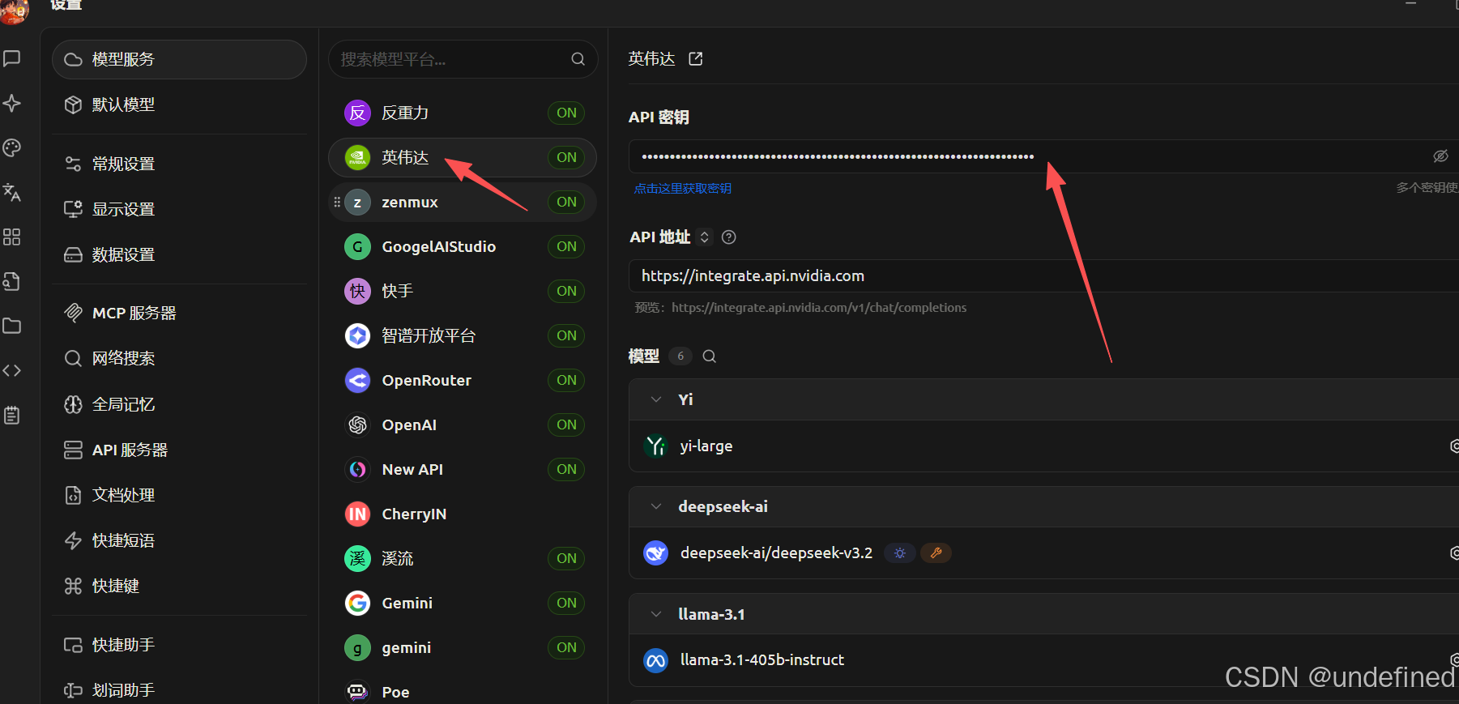Click 点击这里获取密钥 link

pos(682,188)
